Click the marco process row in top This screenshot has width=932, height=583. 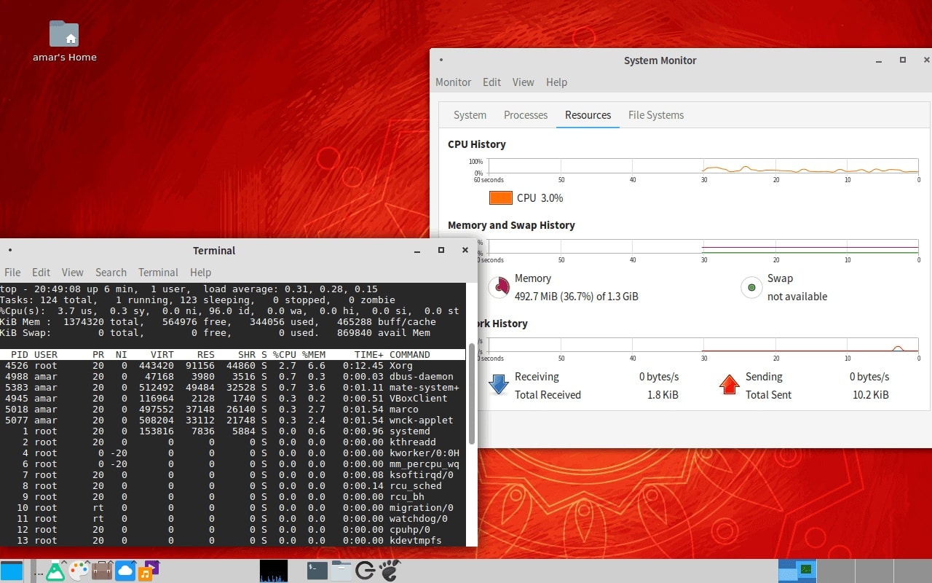pos(233,410)
